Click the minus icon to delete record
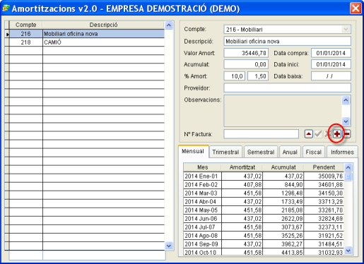This screenshot has width=364, height=264. tap(347, 134)
